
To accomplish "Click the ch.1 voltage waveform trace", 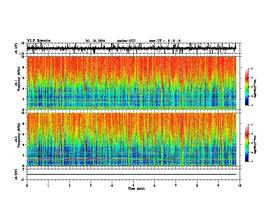I will tap(131, 48).
